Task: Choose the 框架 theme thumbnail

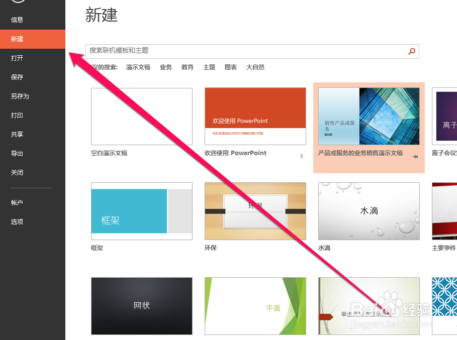Action: (142, 211)
